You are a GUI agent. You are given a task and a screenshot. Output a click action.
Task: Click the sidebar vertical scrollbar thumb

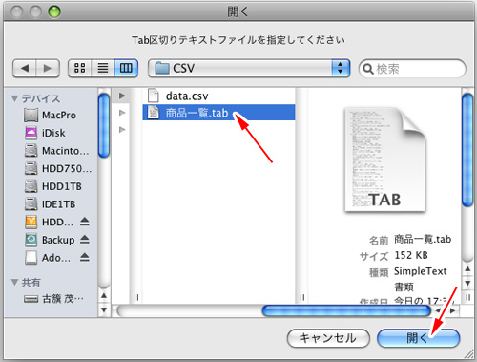point(104,126)
